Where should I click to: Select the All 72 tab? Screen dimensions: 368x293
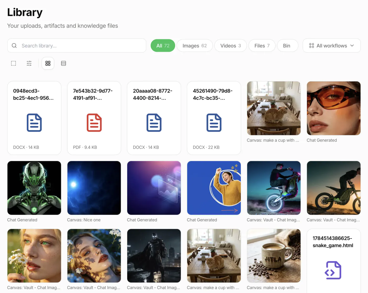coord(163,46)
